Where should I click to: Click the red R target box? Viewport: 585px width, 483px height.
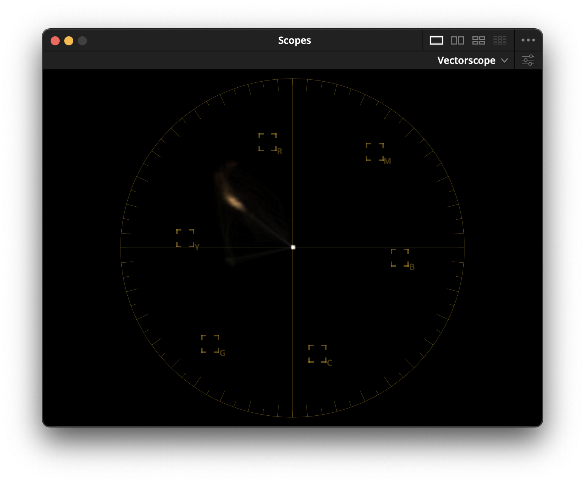268,142
